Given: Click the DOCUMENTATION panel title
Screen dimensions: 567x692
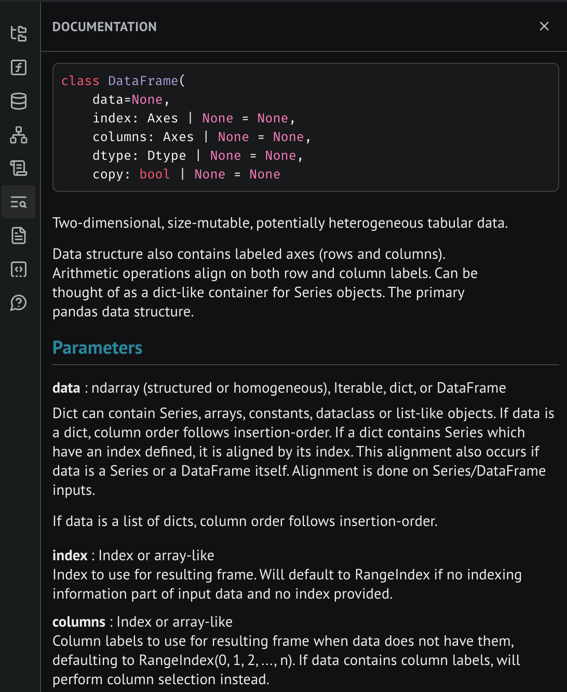Looking at the screenshot, I should (x=104, y=27).
